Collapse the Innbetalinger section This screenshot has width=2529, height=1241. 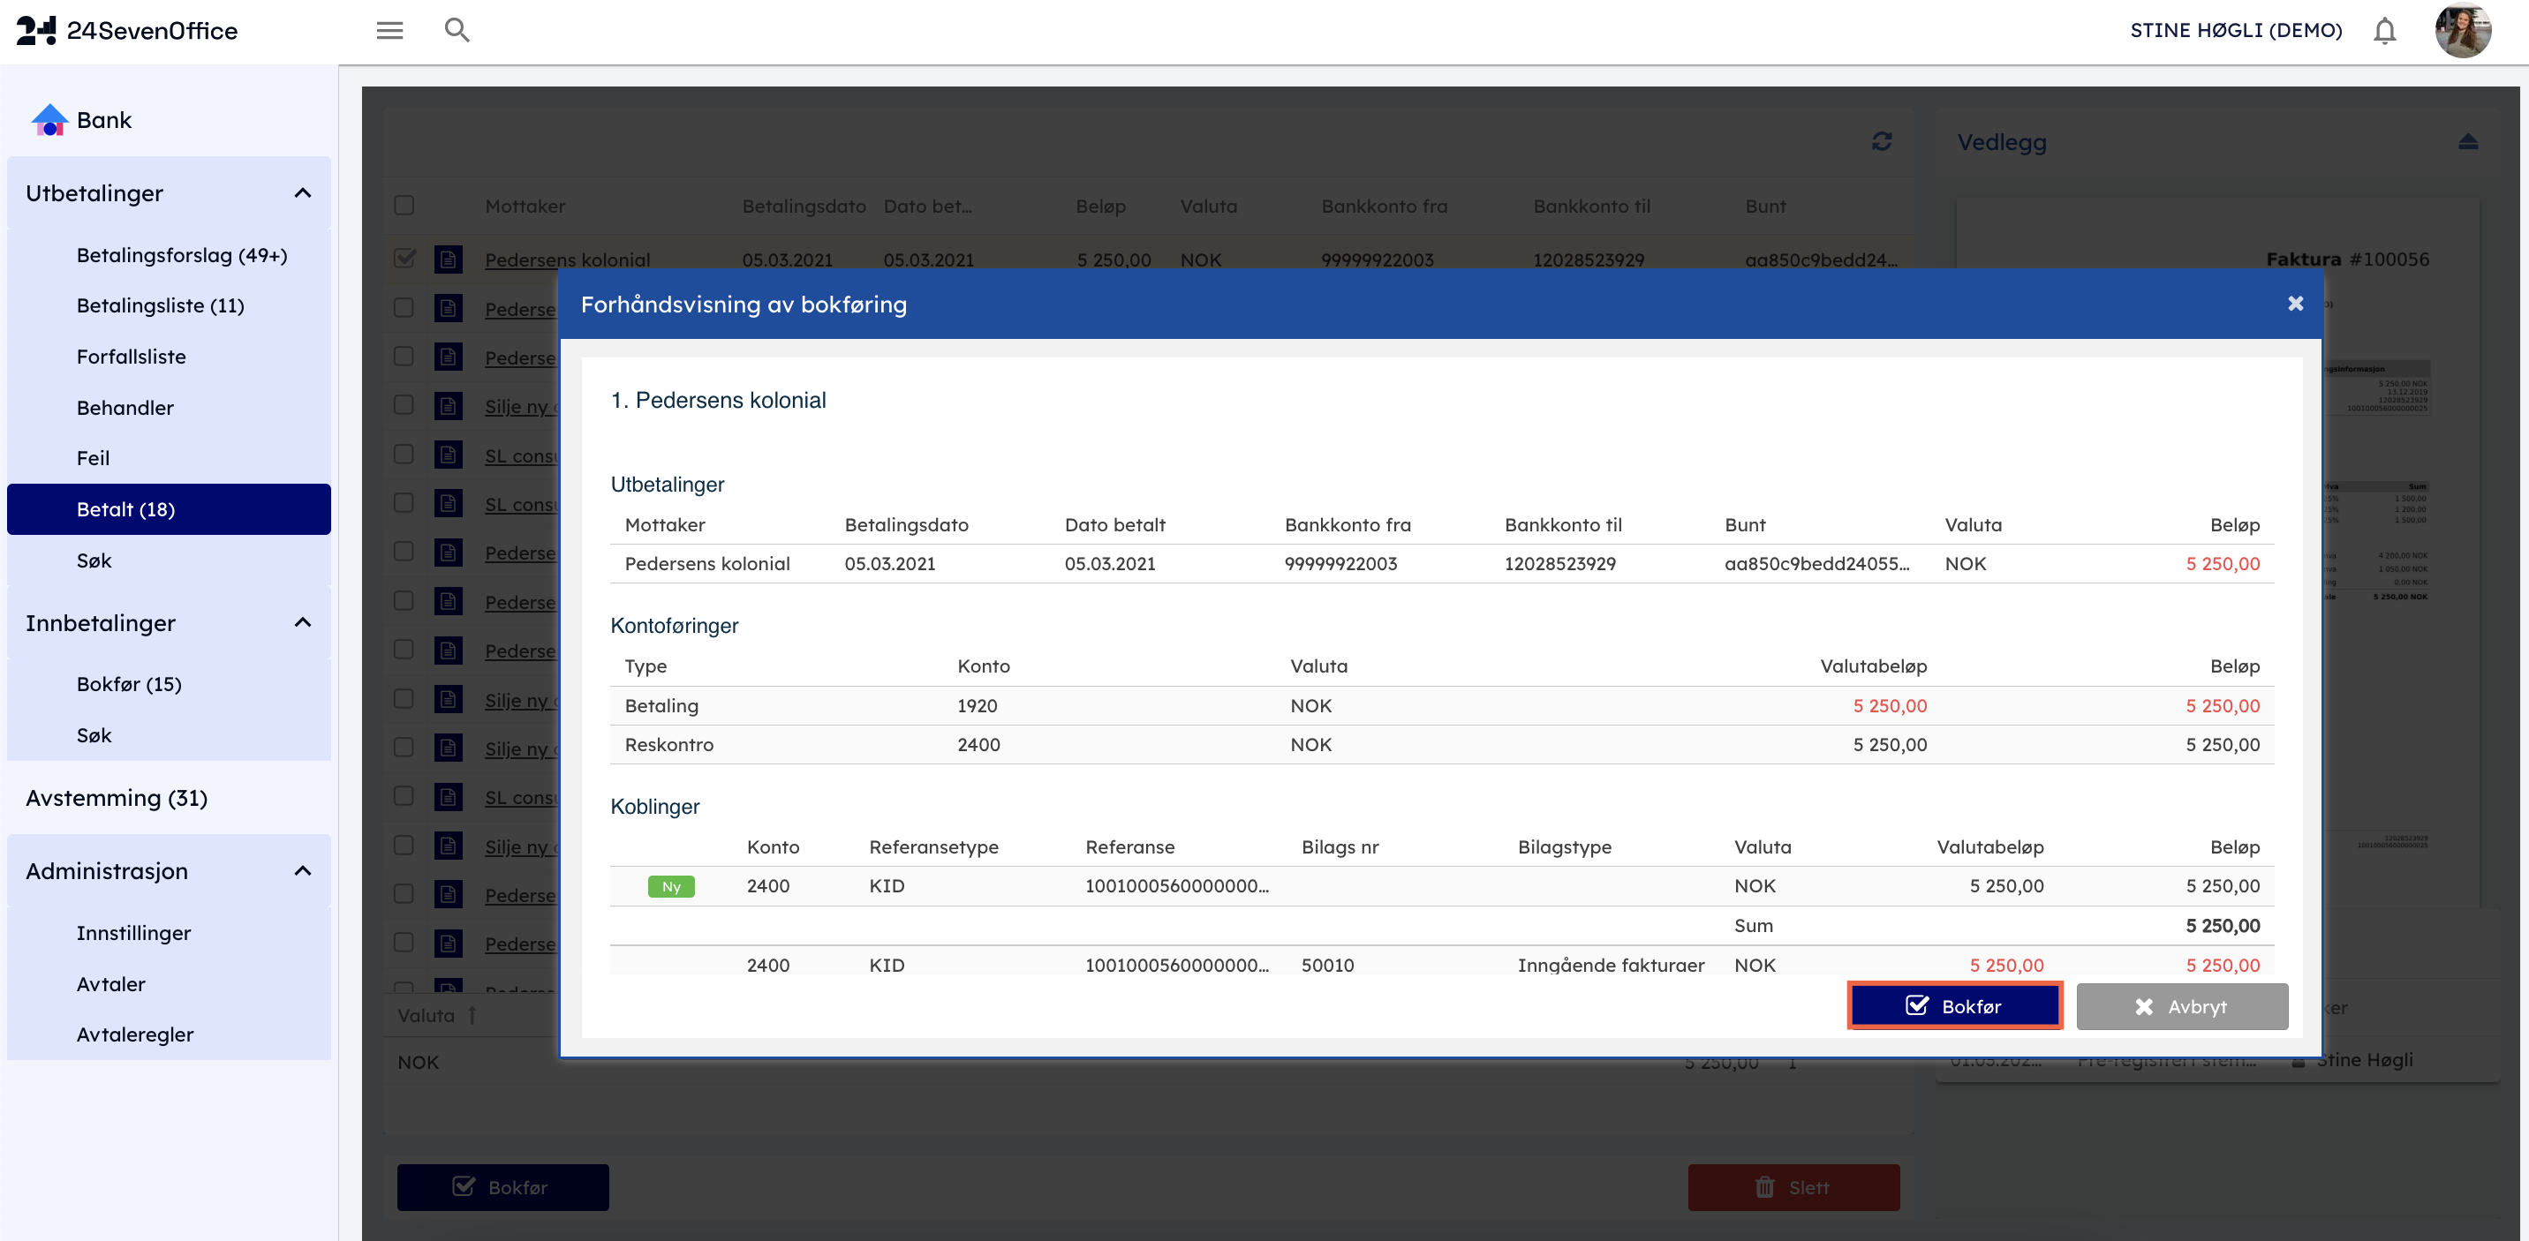pyautogui.click(x=302, y=623)
